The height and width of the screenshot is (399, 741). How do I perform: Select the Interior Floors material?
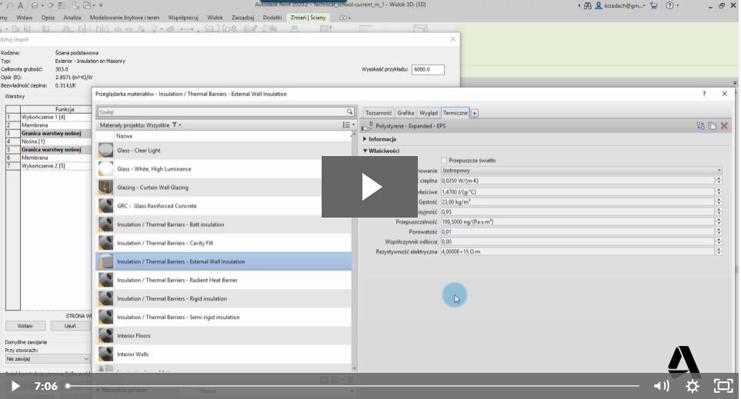pyautogui.click(x=223, y=336)
